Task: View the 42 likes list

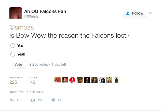Action: (33, 82)
